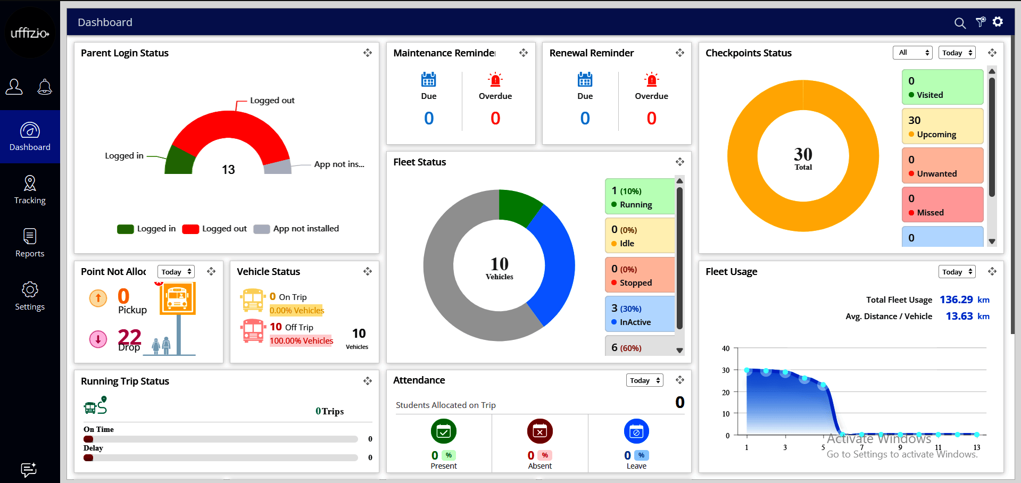Open the Checkpoints Status All dropdown

click(912, 53)
